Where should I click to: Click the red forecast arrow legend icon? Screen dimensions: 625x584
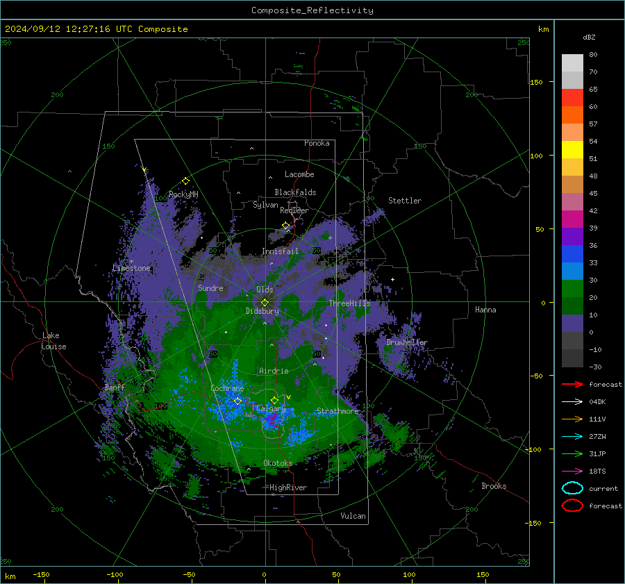point(572,384)
